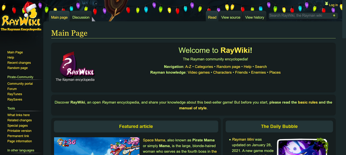
Task: Click the Pirate-Community sidebar heading
Action: pos(20,77)
